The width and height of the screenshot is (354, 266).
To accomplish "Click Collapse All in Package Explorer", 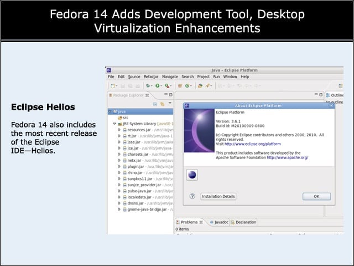I will (x=155, y=104).
